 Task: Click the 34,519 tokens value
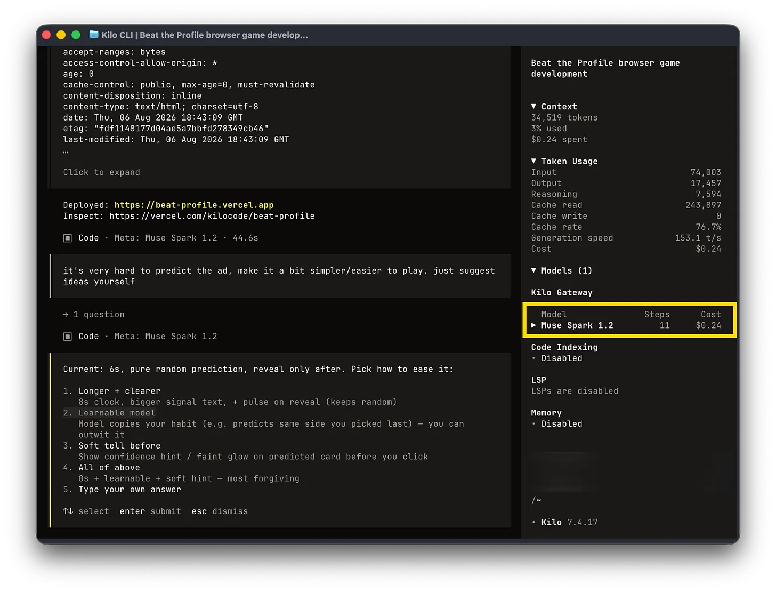pos(564,118)
